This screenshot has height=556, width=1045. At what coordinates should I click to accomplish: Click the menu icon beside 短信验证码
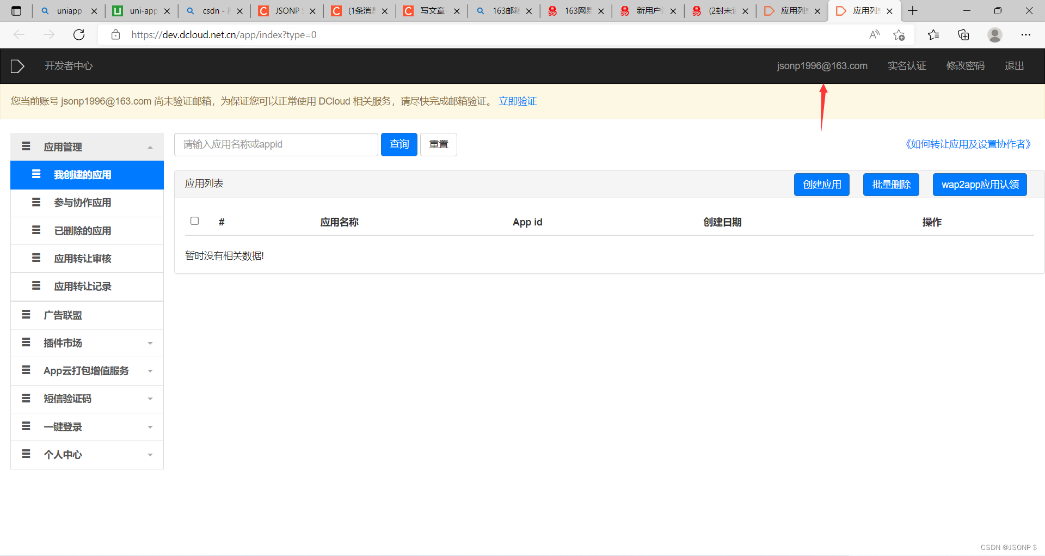coord(26,399)
